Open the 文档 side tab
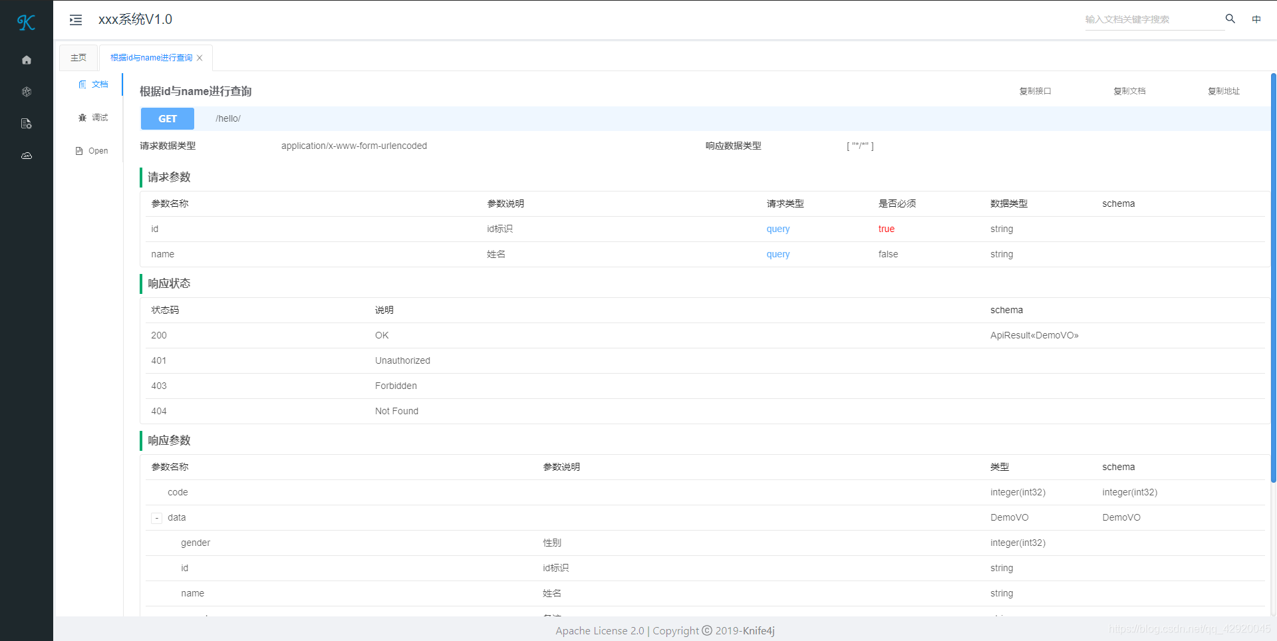This screenshot has width=1277, height=641. tap(93, 84)
